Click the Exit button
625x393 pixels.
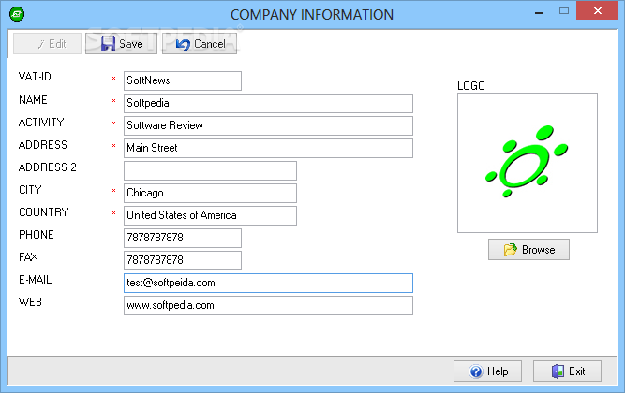[x=567, y=371]
